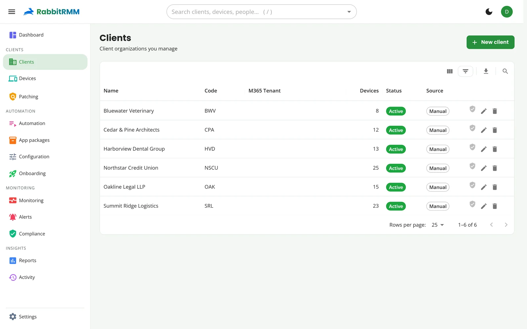Open Monitoring in the sidebar
This screenshot has height=329, width=527.
45,200
